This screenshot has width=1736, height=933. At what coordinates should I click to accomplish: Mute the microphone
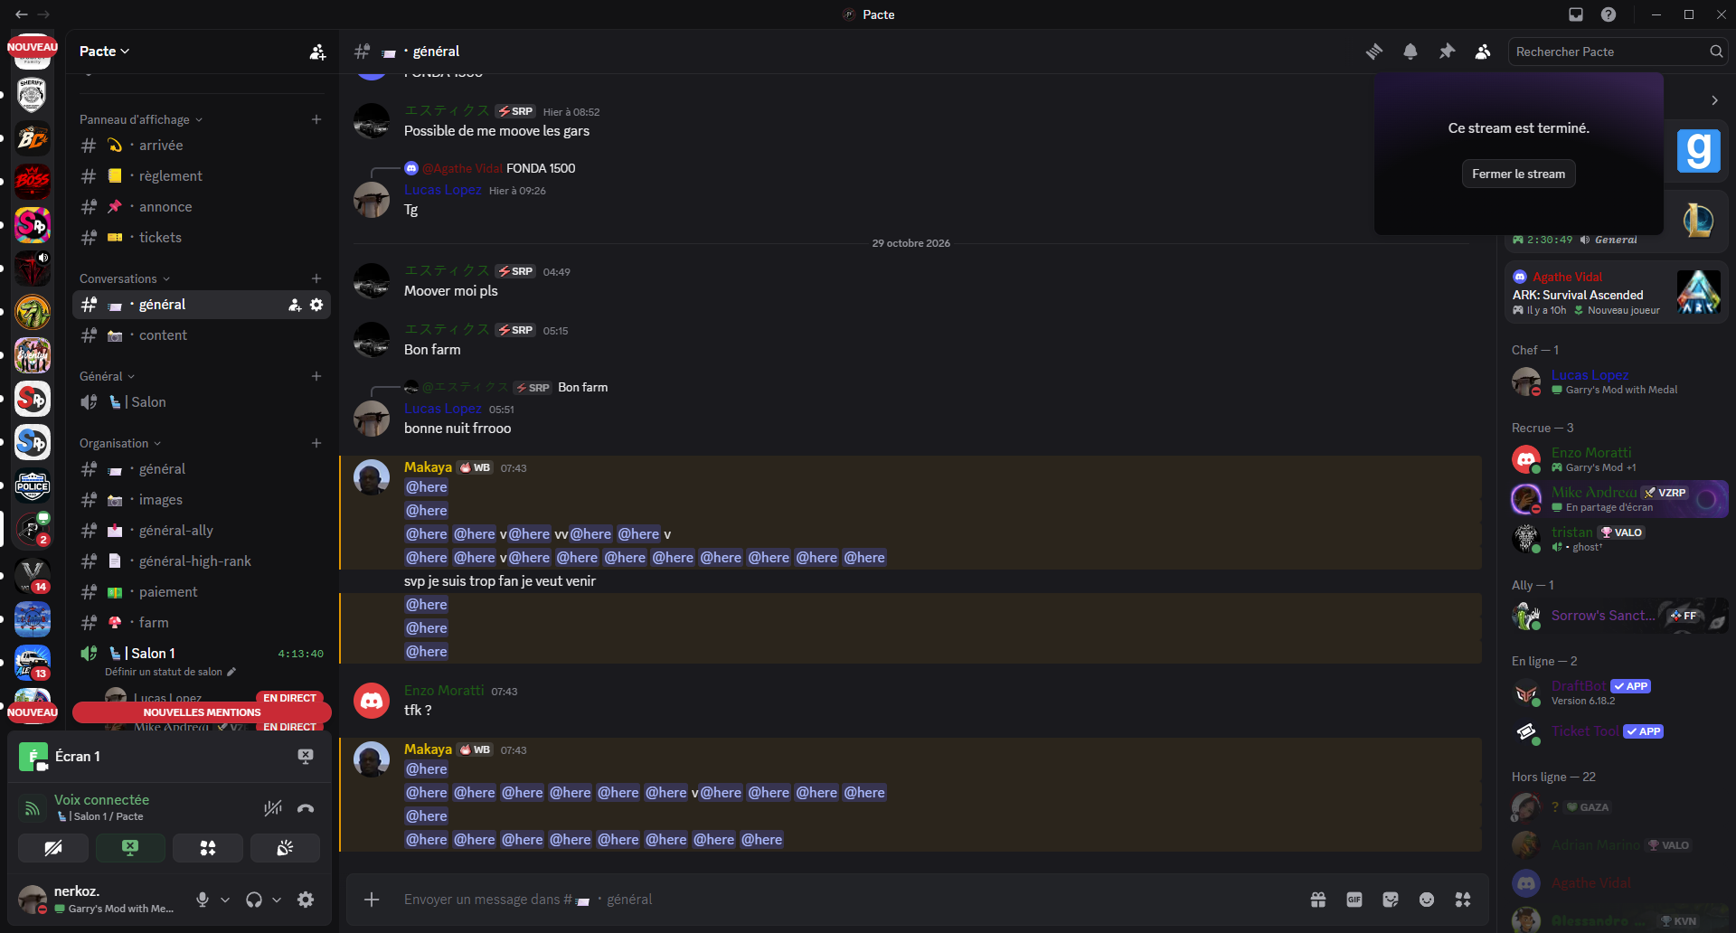coord(203,900)
